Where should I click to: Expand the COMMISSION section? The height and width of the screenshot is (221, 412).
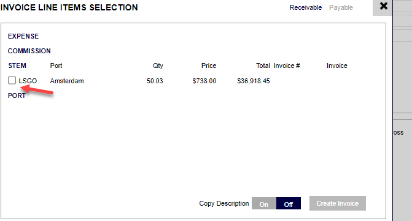[29, 51]
